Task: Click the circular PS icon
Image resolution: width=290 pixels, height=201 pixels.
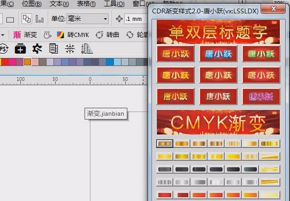Action: coord(4,49)
